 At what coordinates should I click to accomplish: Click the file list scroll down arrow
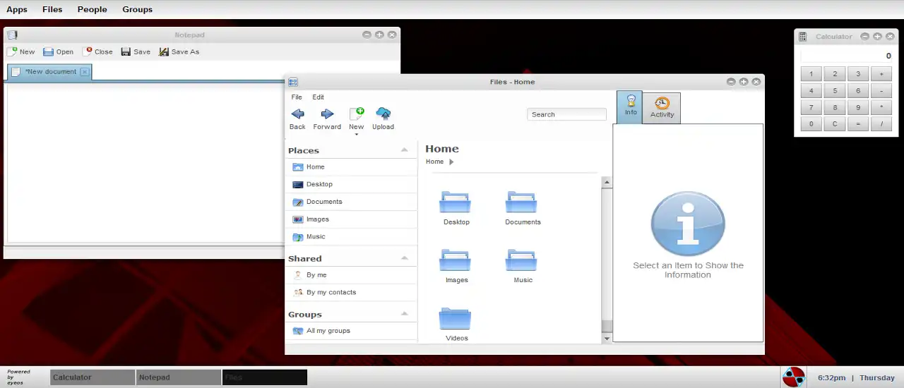606,339
